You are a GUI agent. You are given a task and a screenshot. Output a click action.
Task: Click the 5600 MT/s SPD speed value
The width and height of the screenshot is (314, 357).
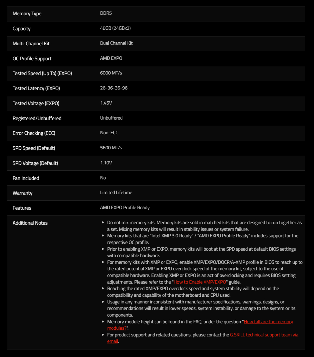tap(111, 148)
